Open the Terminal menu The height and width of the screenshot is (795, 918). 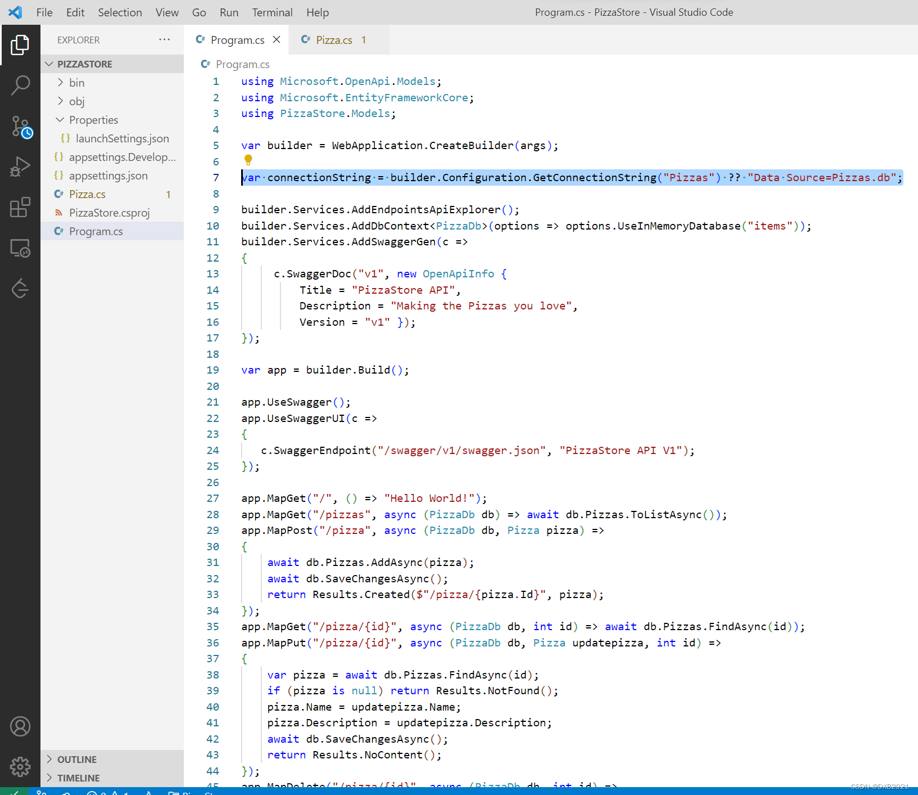coord(272,12)
